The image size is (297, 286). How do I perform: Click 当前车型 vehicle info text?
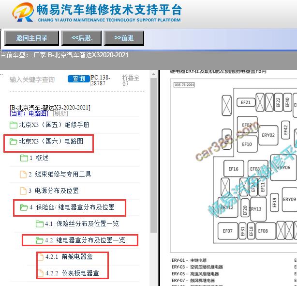tap(64, 55)
